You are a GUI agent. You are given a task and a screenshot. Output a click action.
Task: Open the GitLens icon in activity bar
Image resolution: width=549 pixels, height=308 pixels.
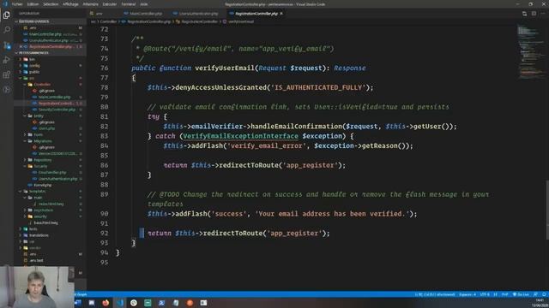[x=6, y=89]
